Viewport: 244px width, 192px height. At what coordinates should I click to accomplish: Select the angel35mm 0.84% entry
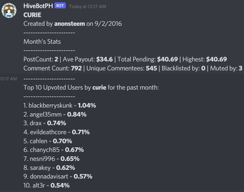pos(55,114)
